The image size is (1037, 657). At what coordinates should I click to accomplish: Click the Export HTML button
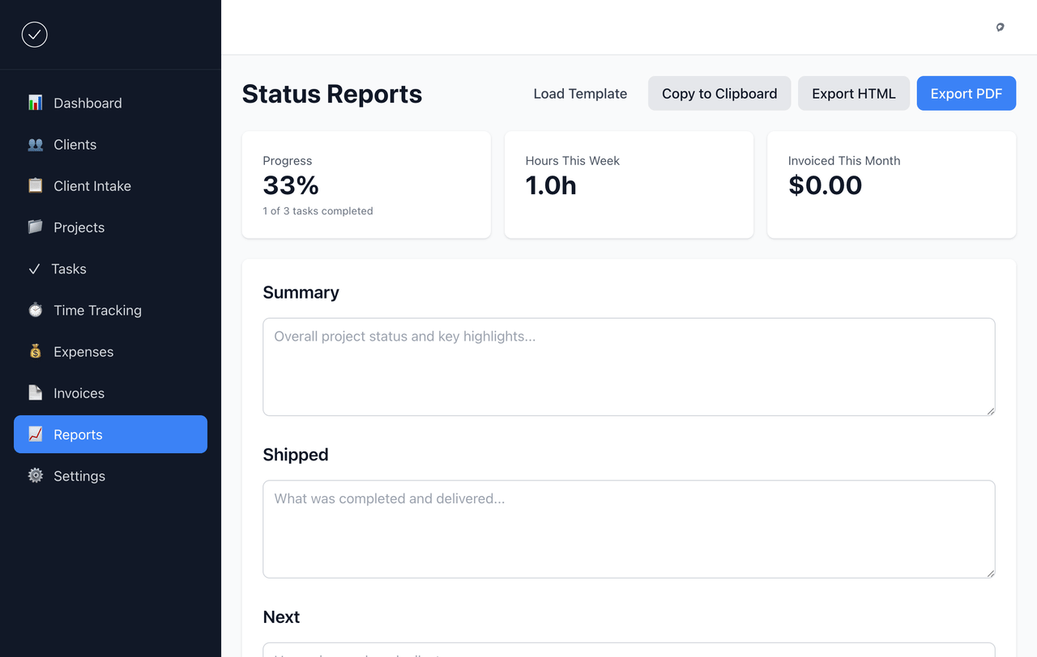click(x=853, y=93)
